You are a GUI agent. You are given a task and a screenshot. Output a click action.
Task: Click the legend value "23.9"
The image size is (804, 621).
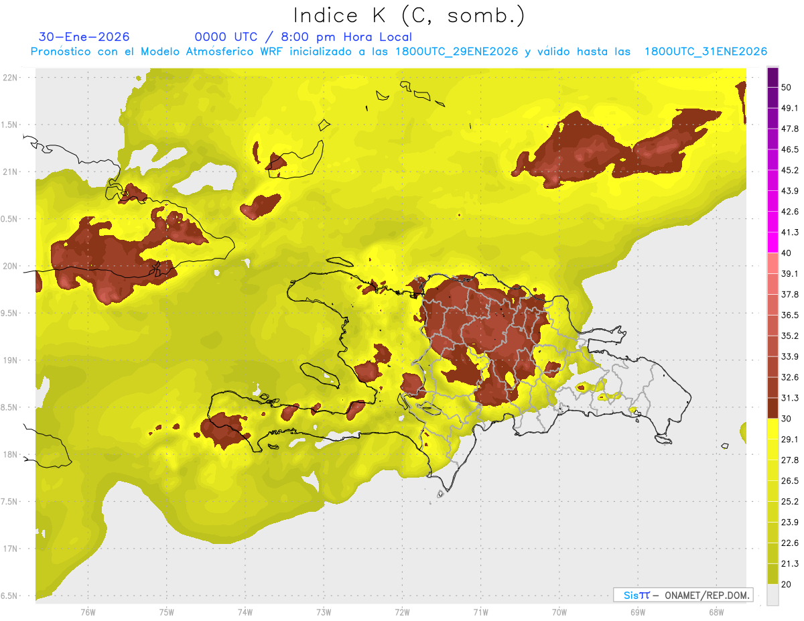(790, 522)
